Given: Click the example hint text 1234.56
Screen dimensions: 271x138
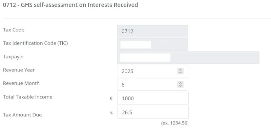Looking at the screenshot, I should coord(175,123).
